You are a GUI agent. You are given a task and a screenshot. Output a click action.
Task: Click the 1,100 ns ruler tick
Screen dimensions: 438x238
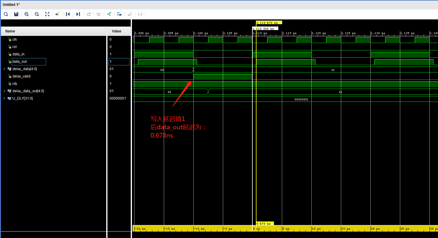tap(201, 33)
